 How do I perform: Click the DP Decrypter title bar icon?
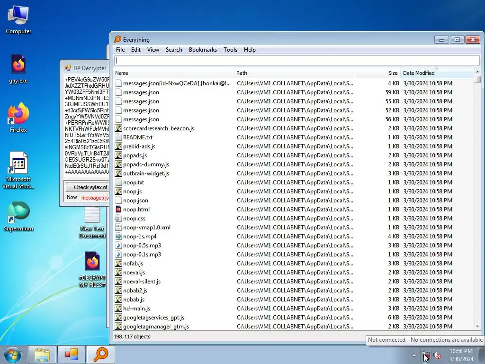[68, 68]
